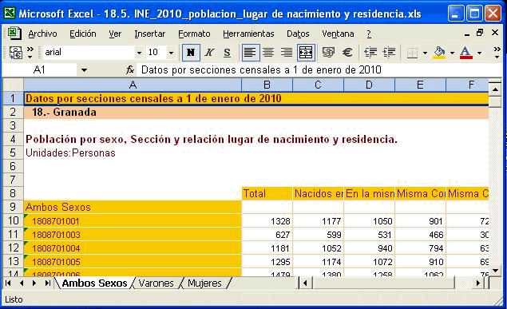
Task: Open Insertar menu
Action: pyautogui.click(x=150, y=34)
